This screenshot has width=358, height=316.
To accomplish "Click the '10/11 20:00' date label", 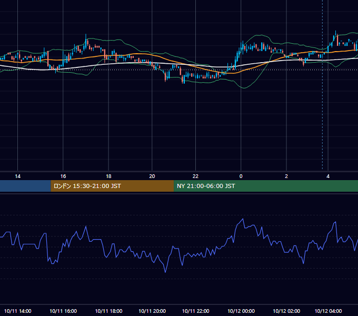I will click(x=152, y=311).
